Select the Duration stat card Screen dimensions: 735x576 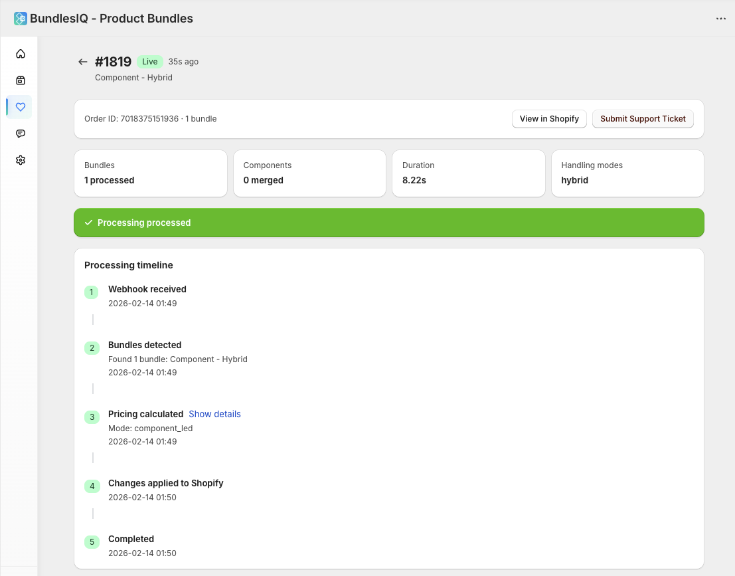[x=469, y=173]
